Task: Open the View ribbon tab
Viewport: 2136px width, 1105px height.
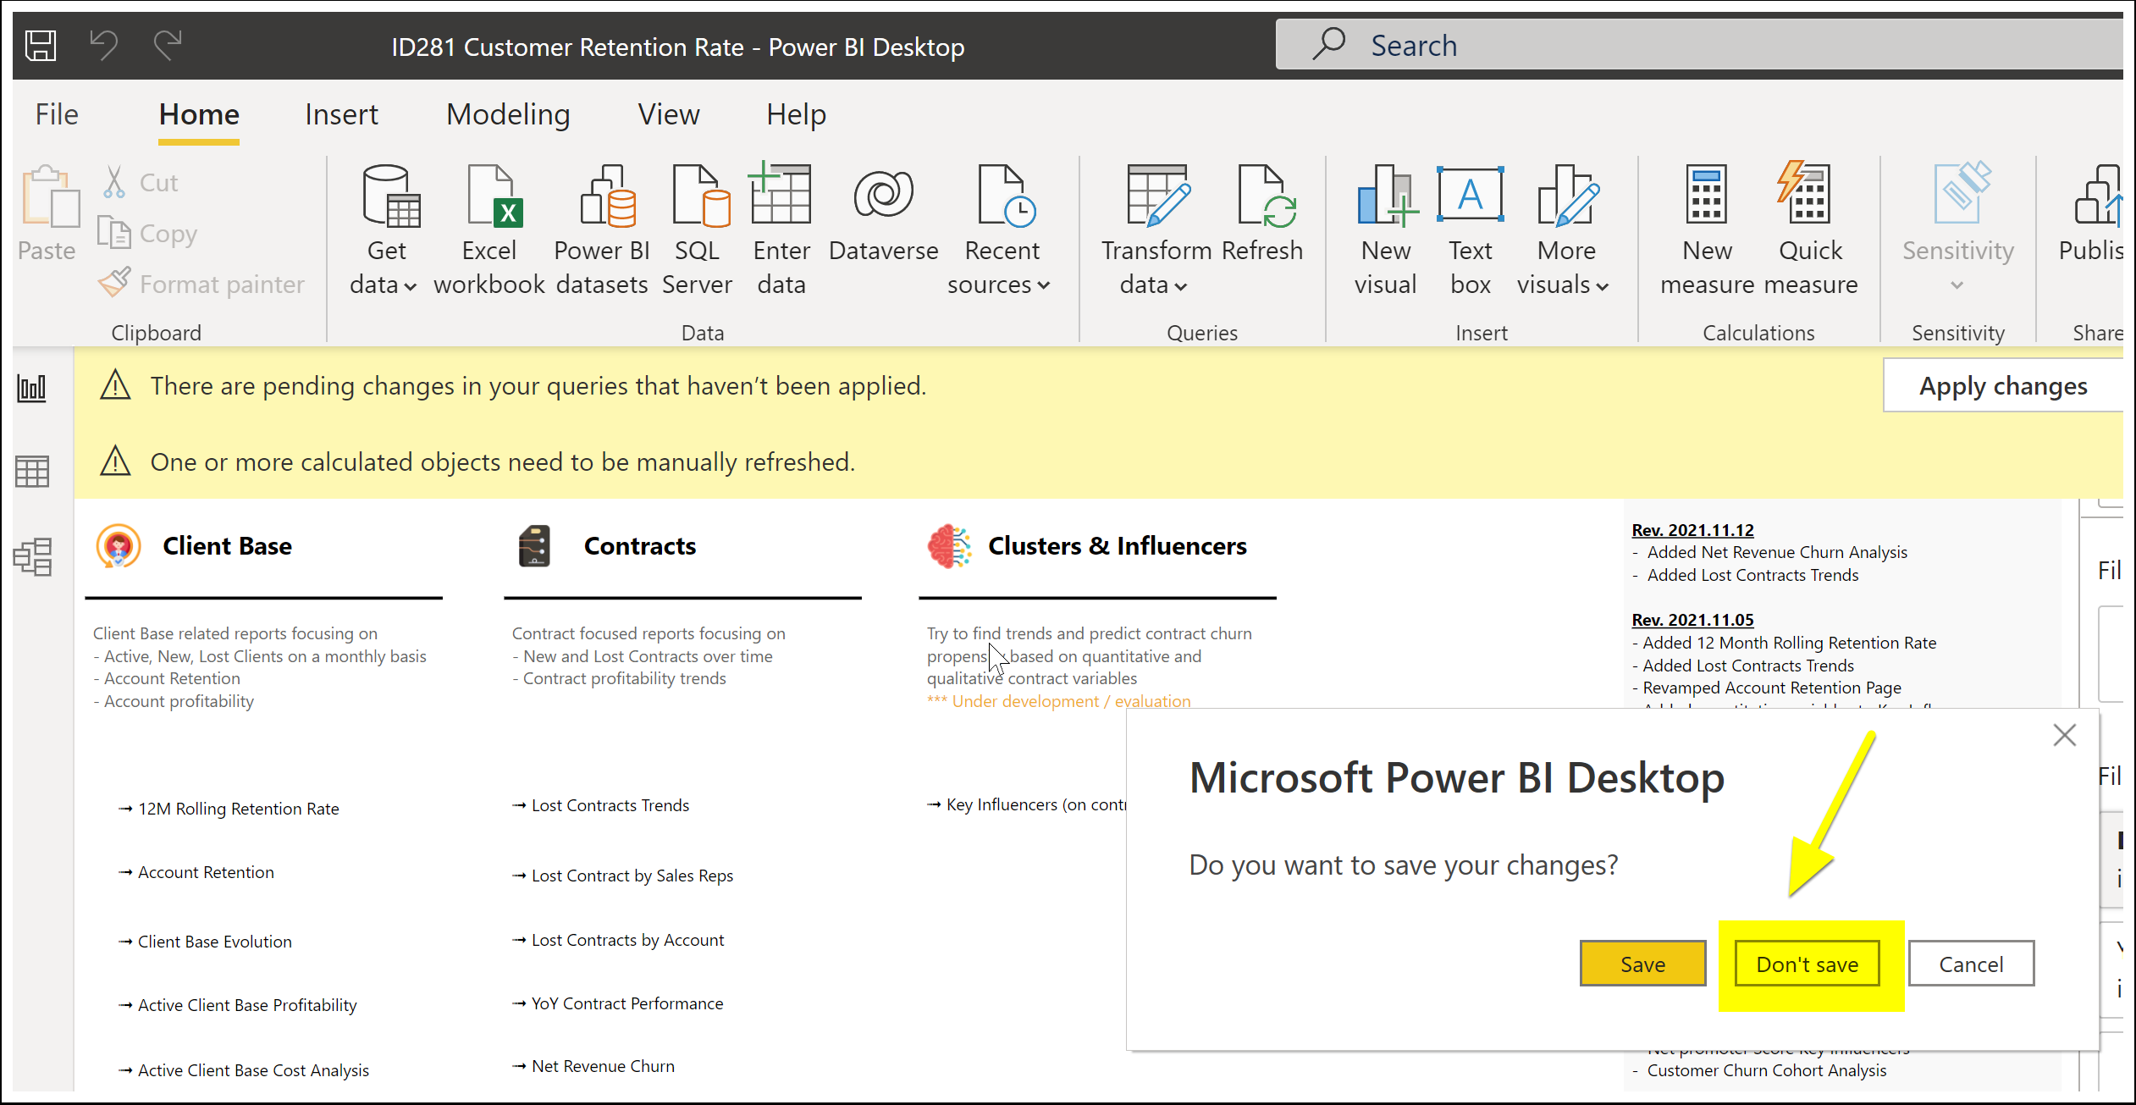Action: tap(669, 114)
